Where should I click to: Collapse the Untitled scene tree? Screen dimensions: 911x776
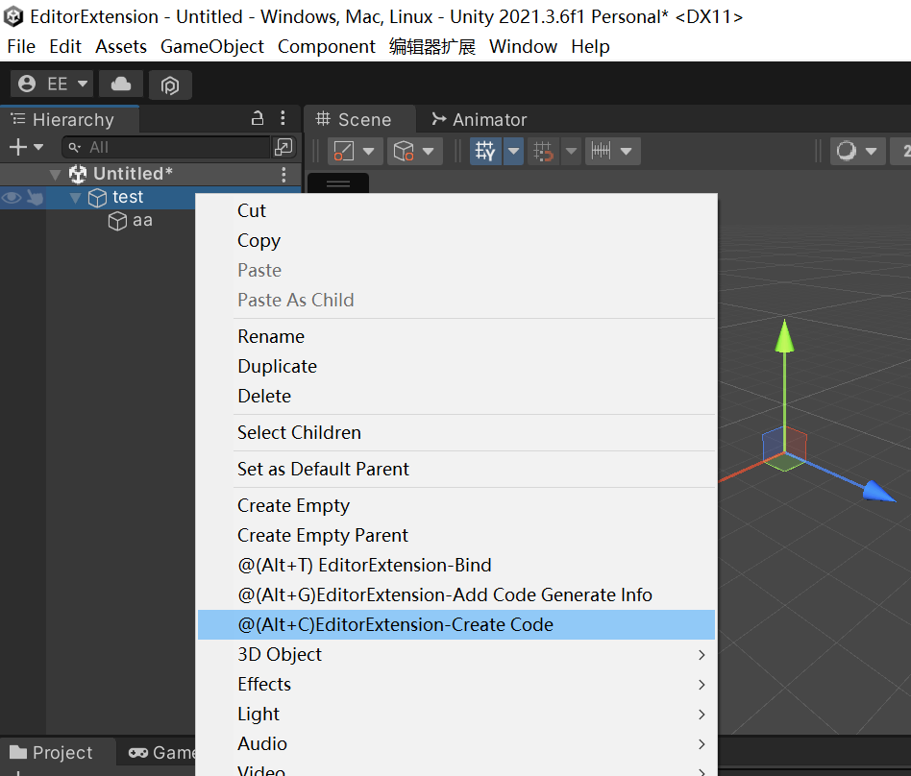tap(55, 174)
